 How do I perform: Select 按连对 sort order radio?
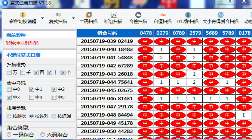coord(31,116)
